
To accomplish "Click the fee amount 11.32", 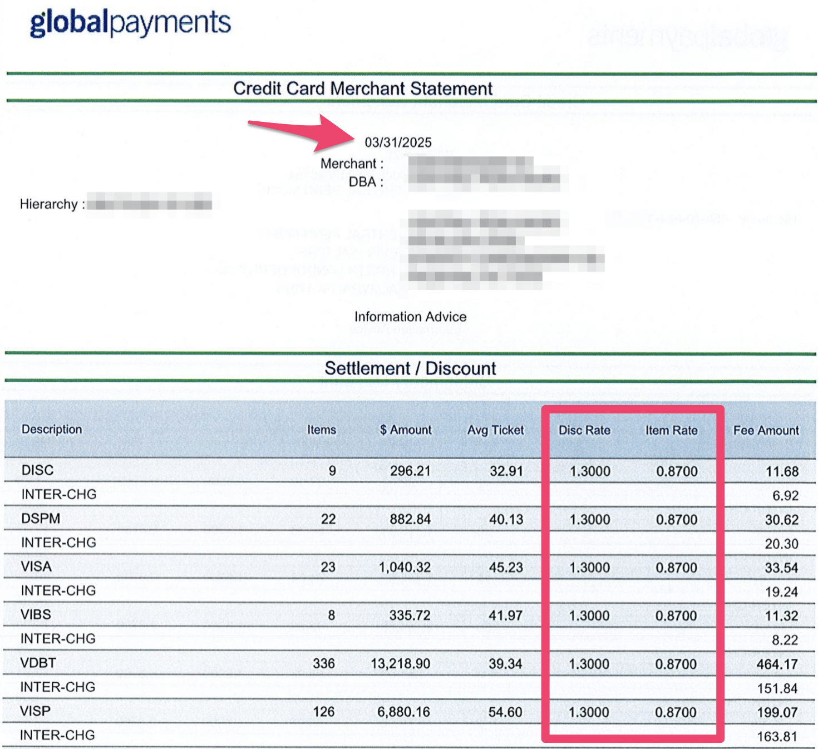I will (x=781, y=616).
